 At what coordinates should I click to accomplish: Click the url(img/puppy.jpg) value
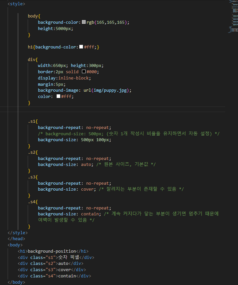tap(106, 90)
